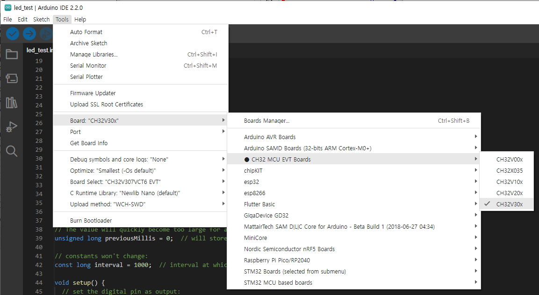The height and width of the screenshot is (295, 539).
Task: Click the void setup() code line
Action: (80, 283)
